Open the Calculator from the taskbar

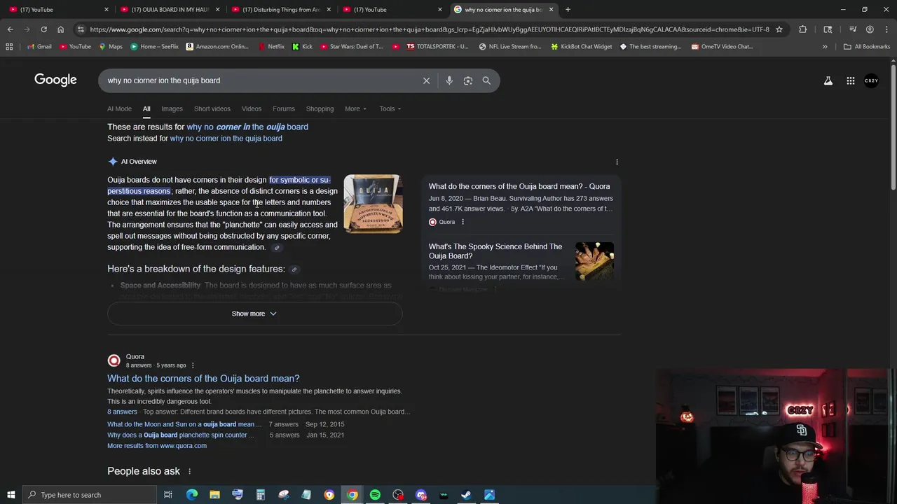coord(260,495)
